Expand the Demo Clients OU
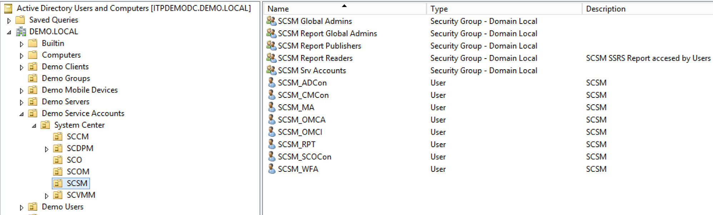Viewport: 713px width, 215px height. coord(21,67)
